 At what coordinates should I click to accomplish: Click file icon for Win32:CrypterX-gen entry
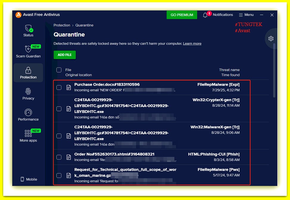[x=69, y=109]
